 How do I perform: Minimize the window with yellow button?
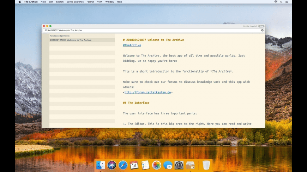(47, 26)
